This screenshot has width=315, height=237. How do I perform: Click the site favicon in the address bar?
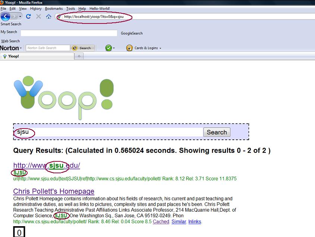(x=60, y=17)
